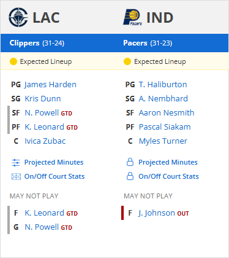Click the Clippers On/Off Court Stats court icon
The height and width of the screenshot is (258, 229).
tap(16, 176)
